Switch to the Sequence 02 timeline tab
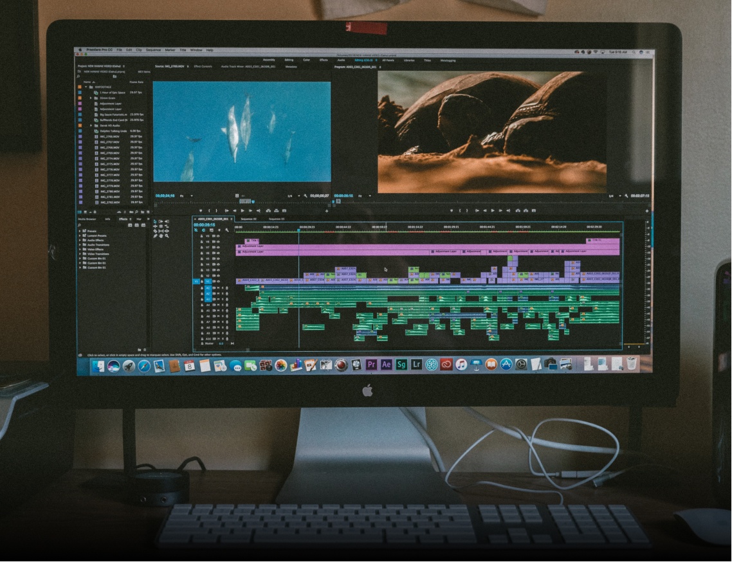 tap(248, 219)
